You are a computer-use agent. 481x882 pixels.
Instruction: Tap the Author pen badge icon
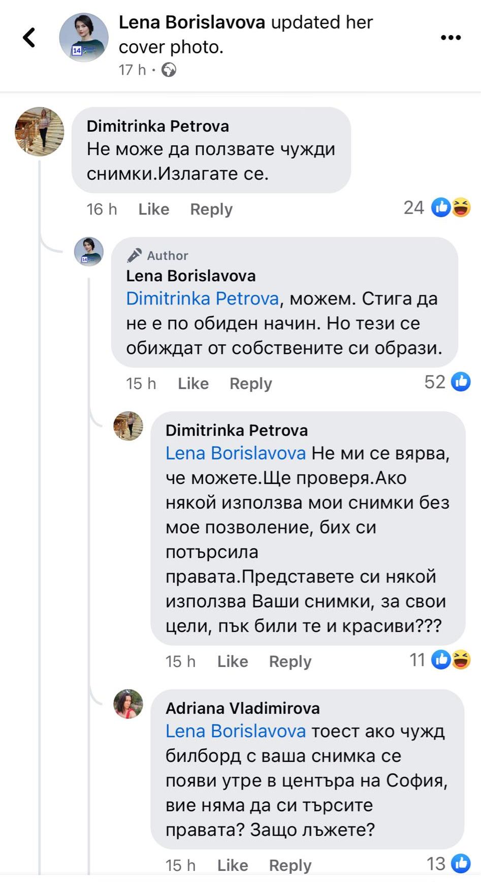pos(135,255)
